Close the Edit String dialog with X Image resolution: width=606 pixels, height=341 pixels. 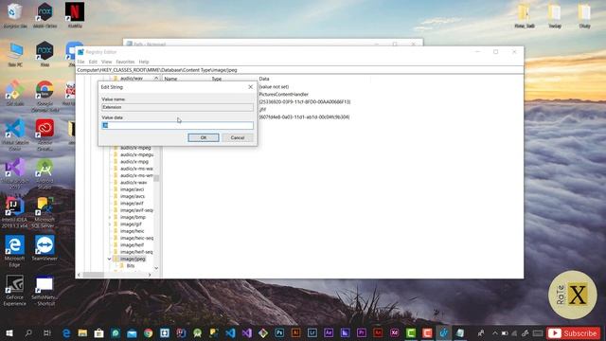[x=250, y=87]
